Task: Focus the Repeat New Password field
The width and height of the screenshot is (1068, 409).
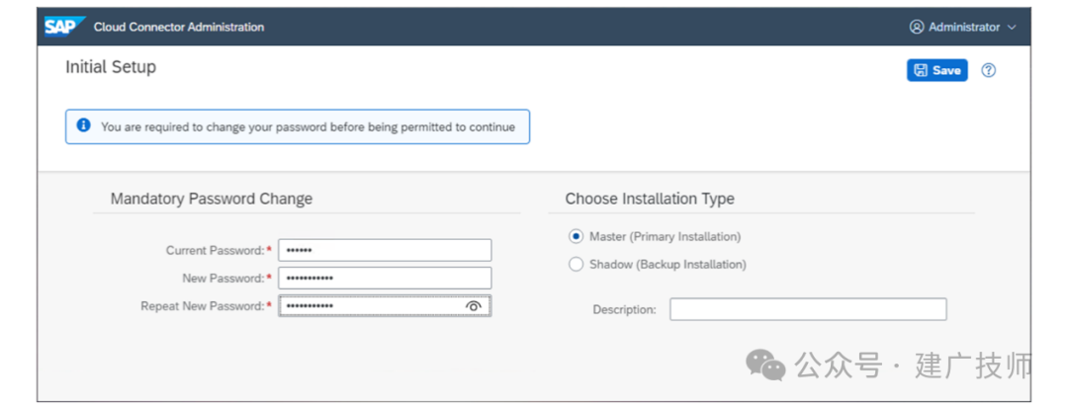Action: tap(385, 306)
